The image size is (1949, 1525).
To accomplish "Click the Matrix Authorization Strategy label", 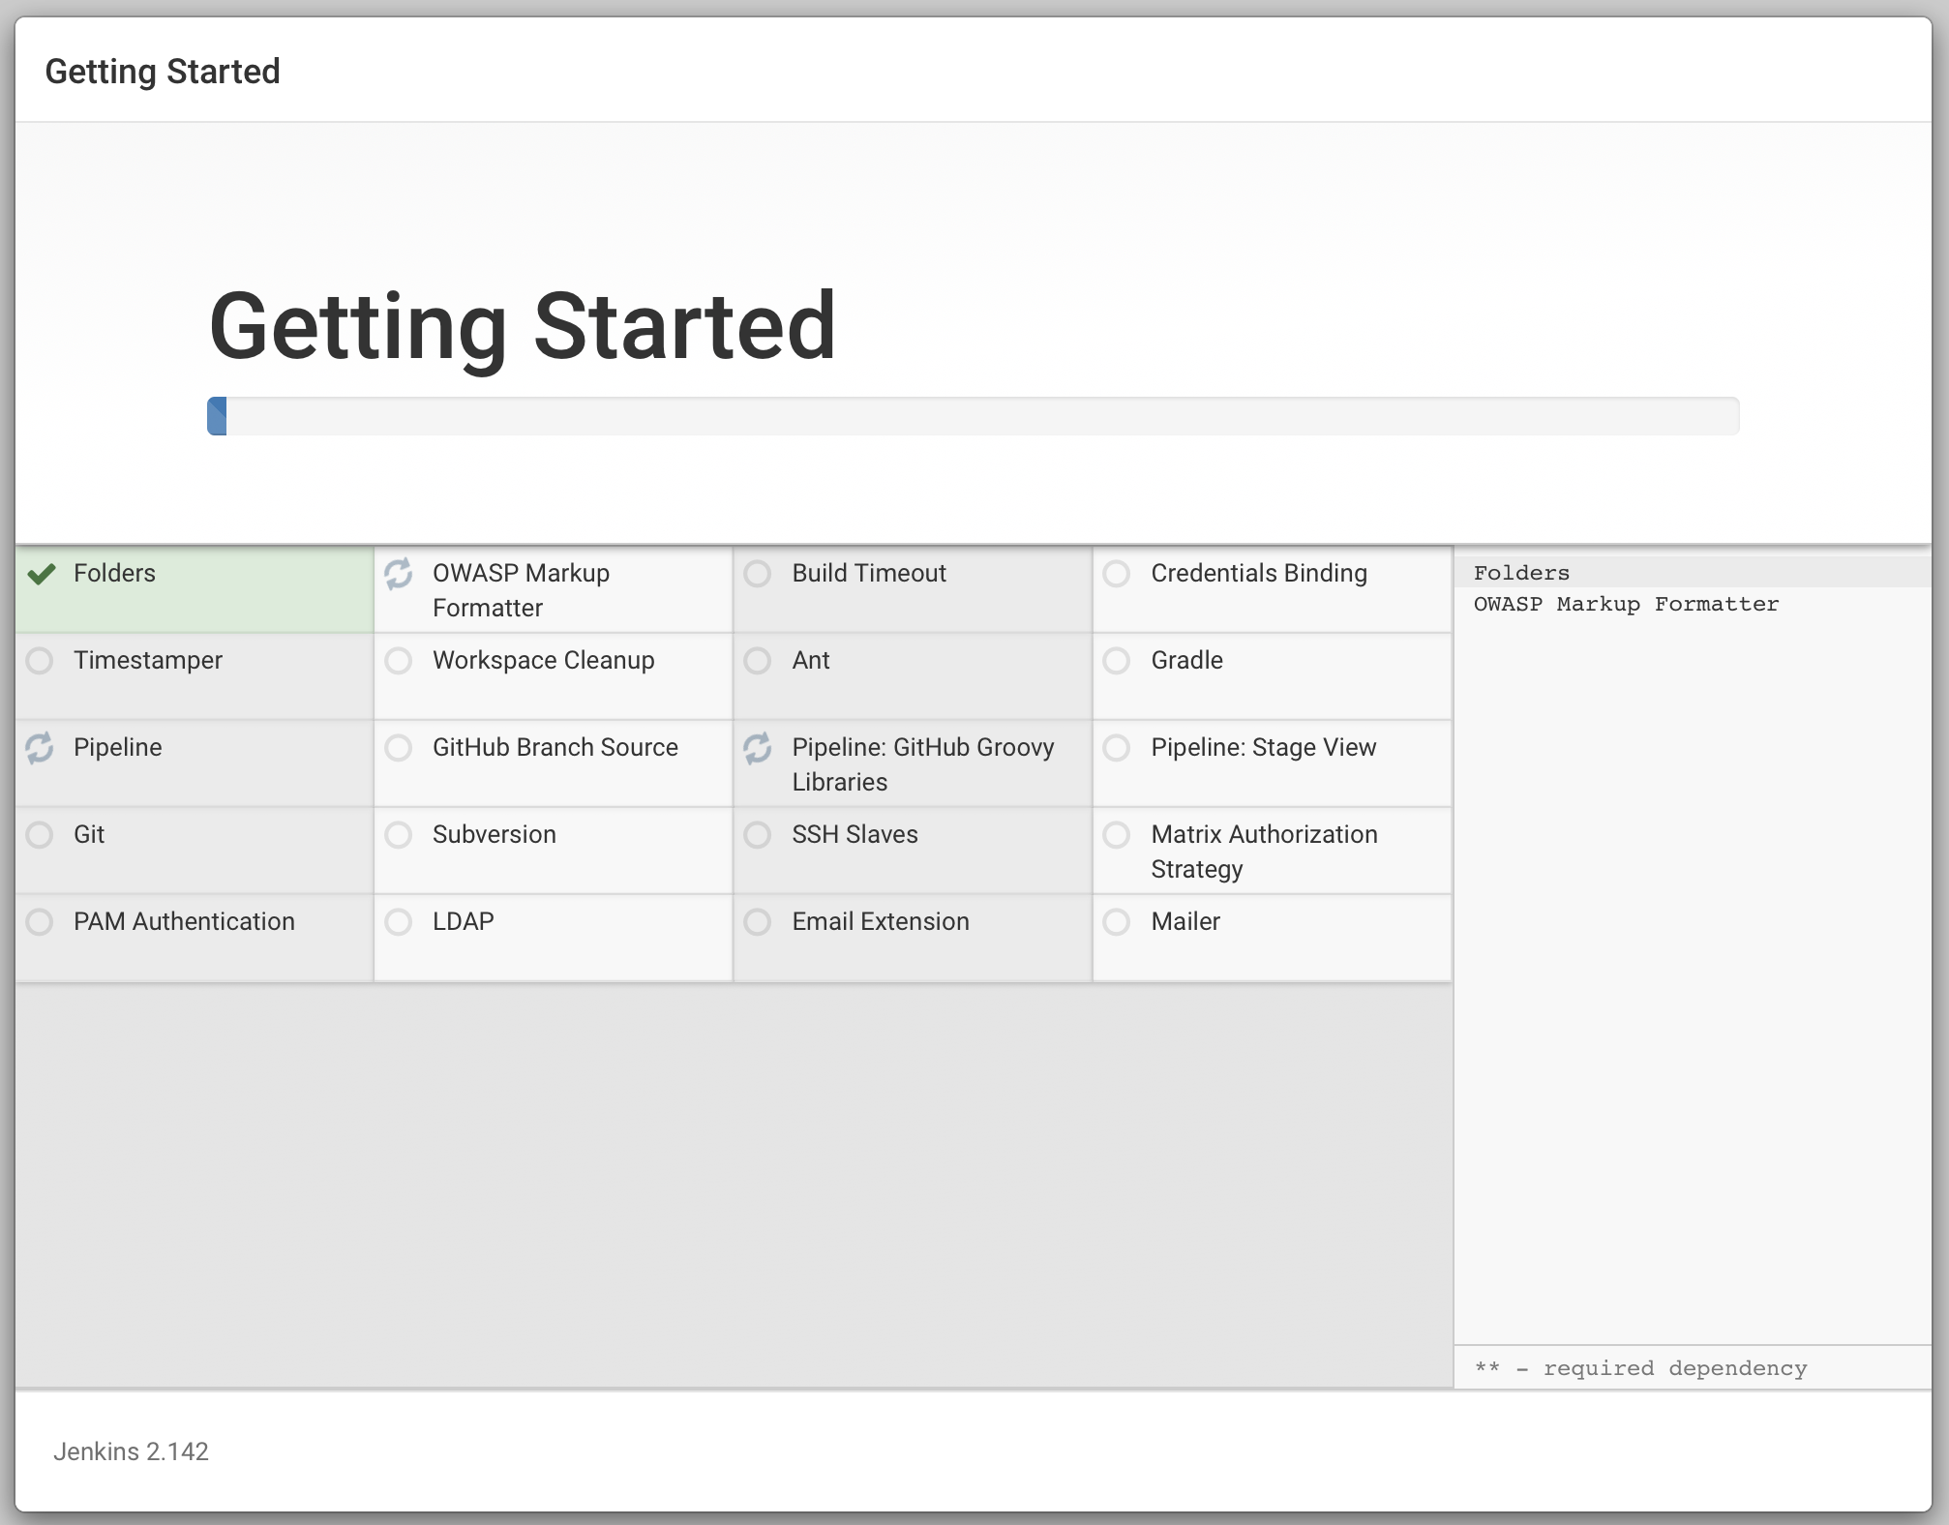I will [x=1263, y=852].
